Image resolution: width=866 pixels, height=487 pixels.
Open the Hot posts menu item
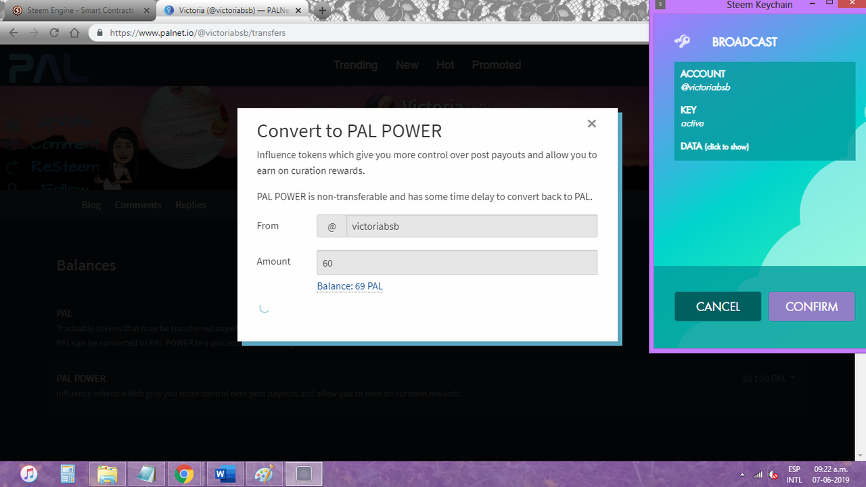pos(445,65)
